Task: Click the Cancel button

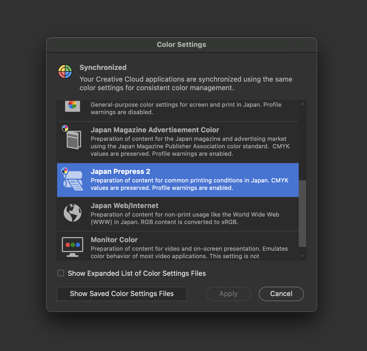Action: coord(281,294)
